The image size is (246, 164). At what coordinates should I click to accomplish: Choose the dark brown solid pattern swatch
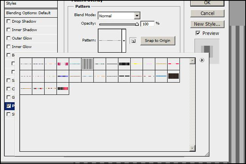(x=173, y=76)
